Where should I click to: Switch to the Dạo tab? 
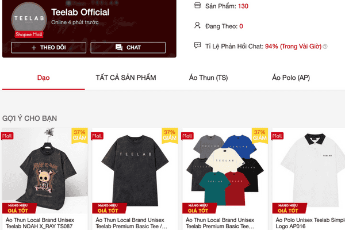(x=43, y=78)
